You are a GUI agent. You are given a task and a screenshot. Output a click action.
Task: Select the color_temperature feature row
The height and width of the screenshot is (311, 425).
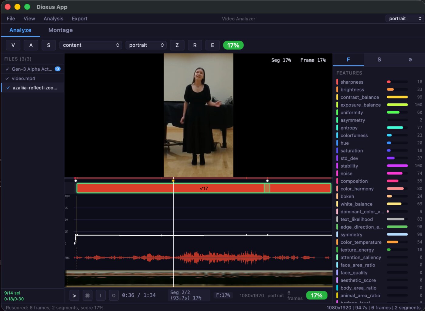coord(379,242)
